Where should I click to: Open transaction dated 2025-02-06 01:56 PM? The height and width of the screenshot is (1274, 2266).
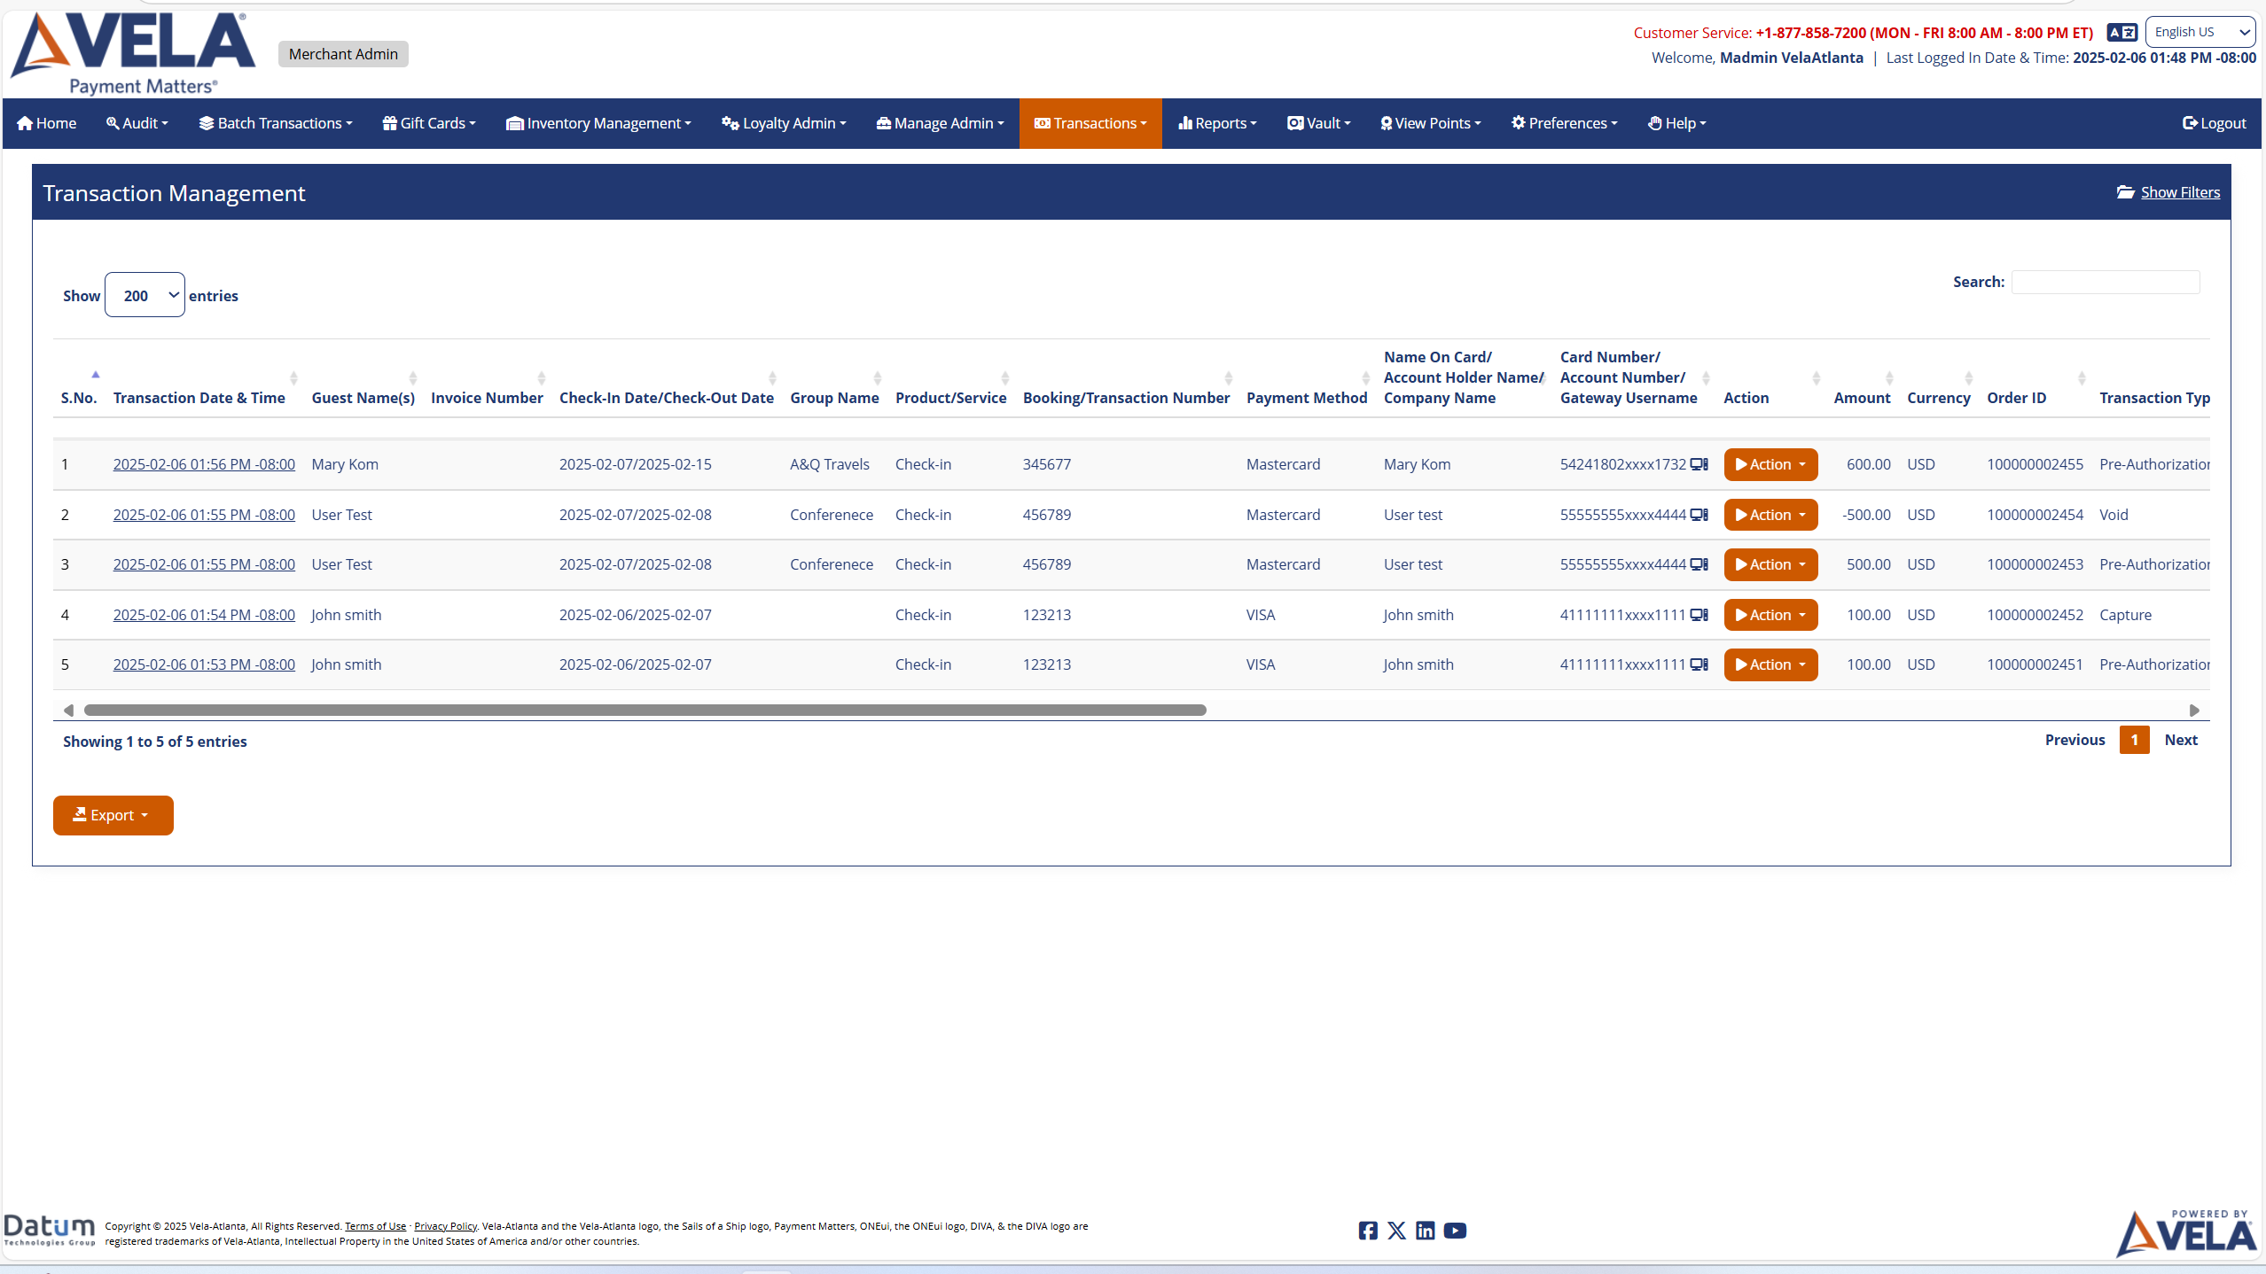point(204,463)
